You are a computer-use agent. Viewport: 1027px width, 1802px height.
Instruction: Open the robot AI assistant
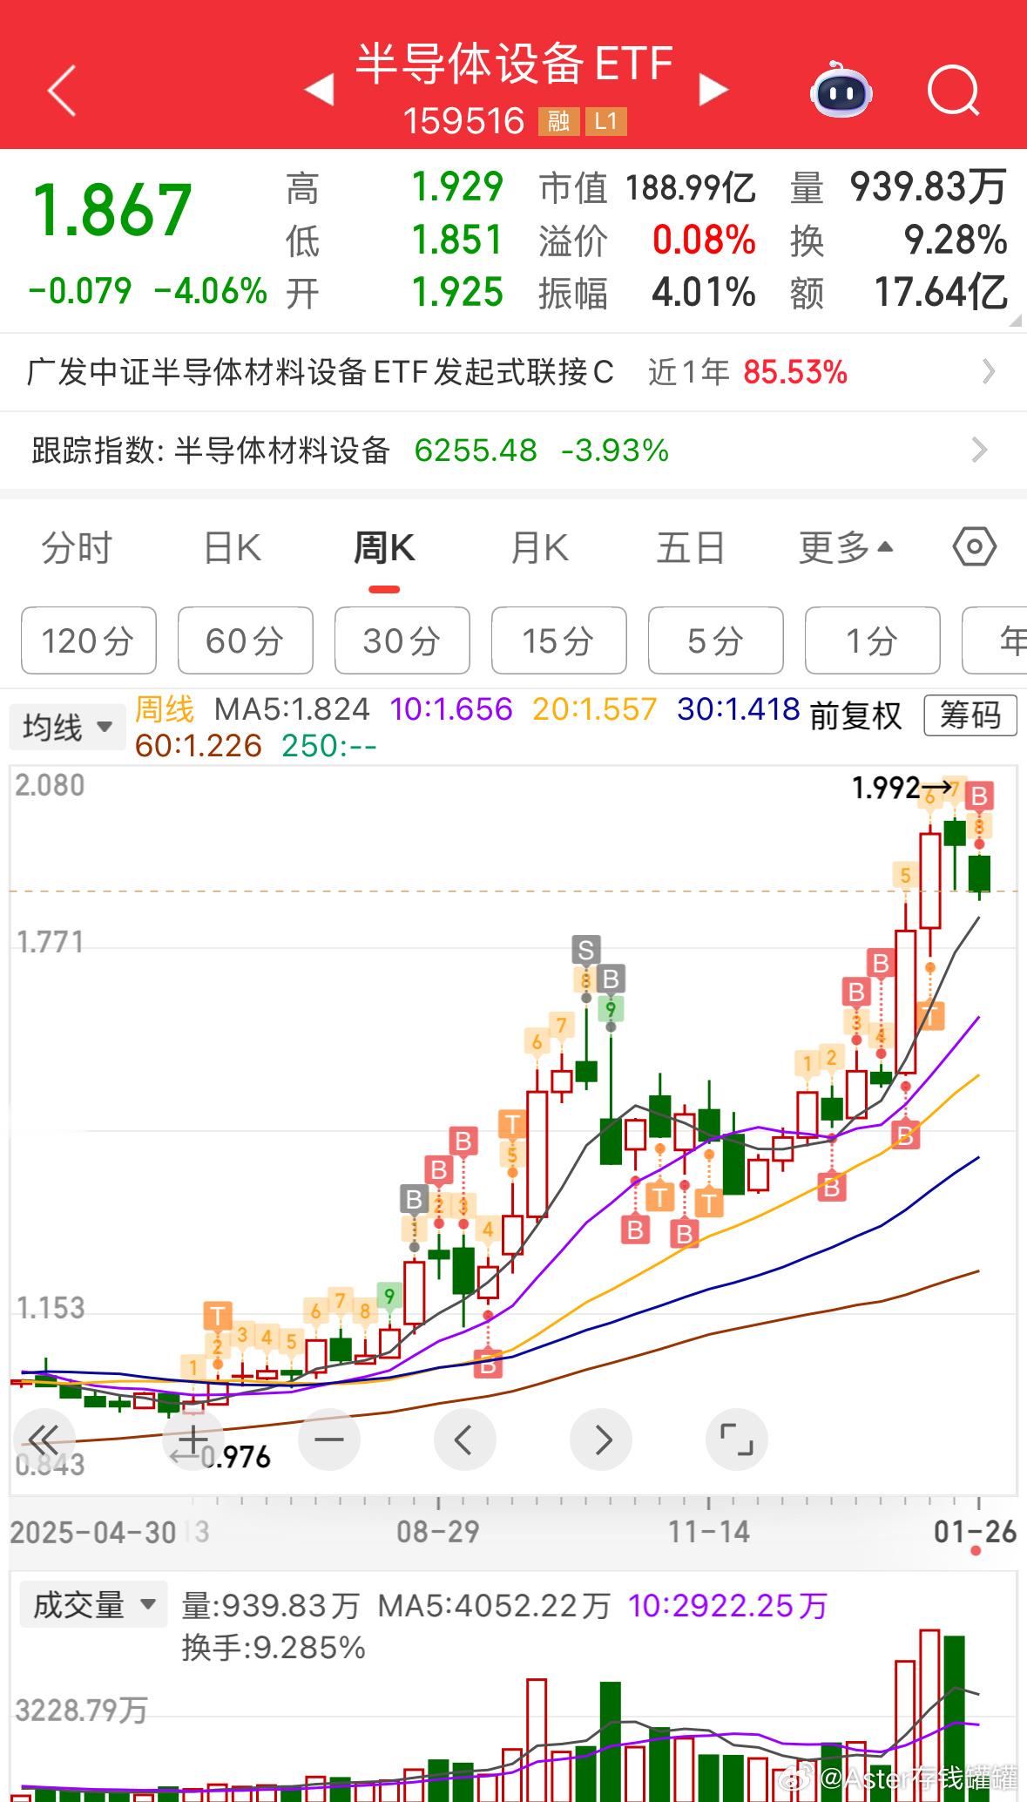(841, 90)
